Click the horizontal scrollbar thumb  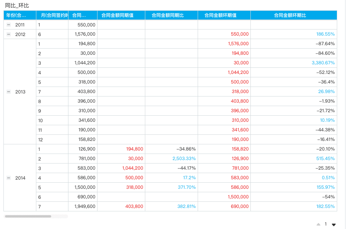tap(28, 216)
